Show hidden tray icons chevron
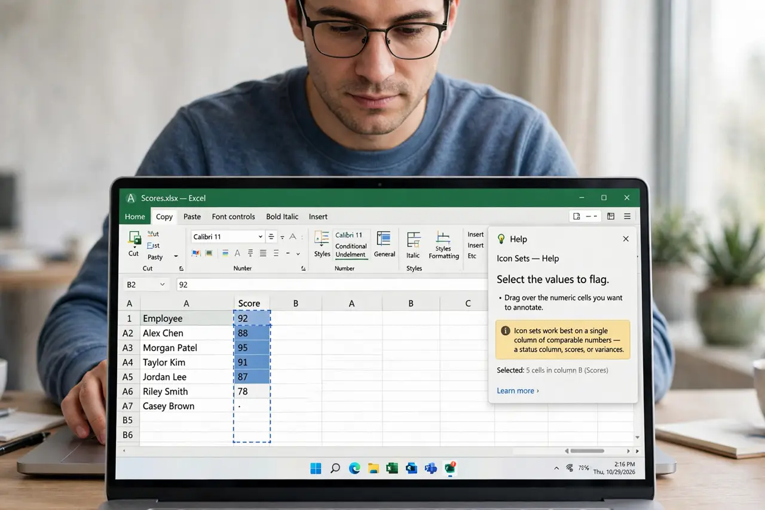 (x=557, y=469)
